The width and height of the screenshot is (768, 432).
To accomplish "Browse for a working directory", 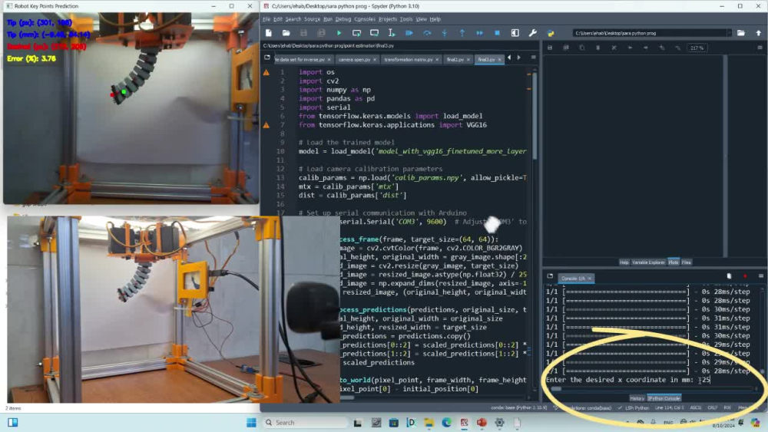I will tap(740, 33).
